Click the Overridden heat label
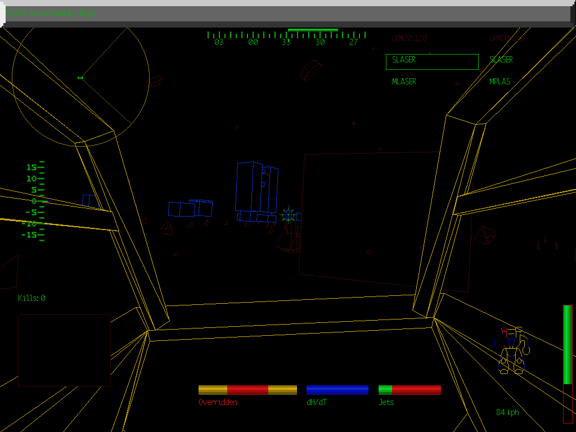Screen dimensions: 576x432 tap(218, 402)
